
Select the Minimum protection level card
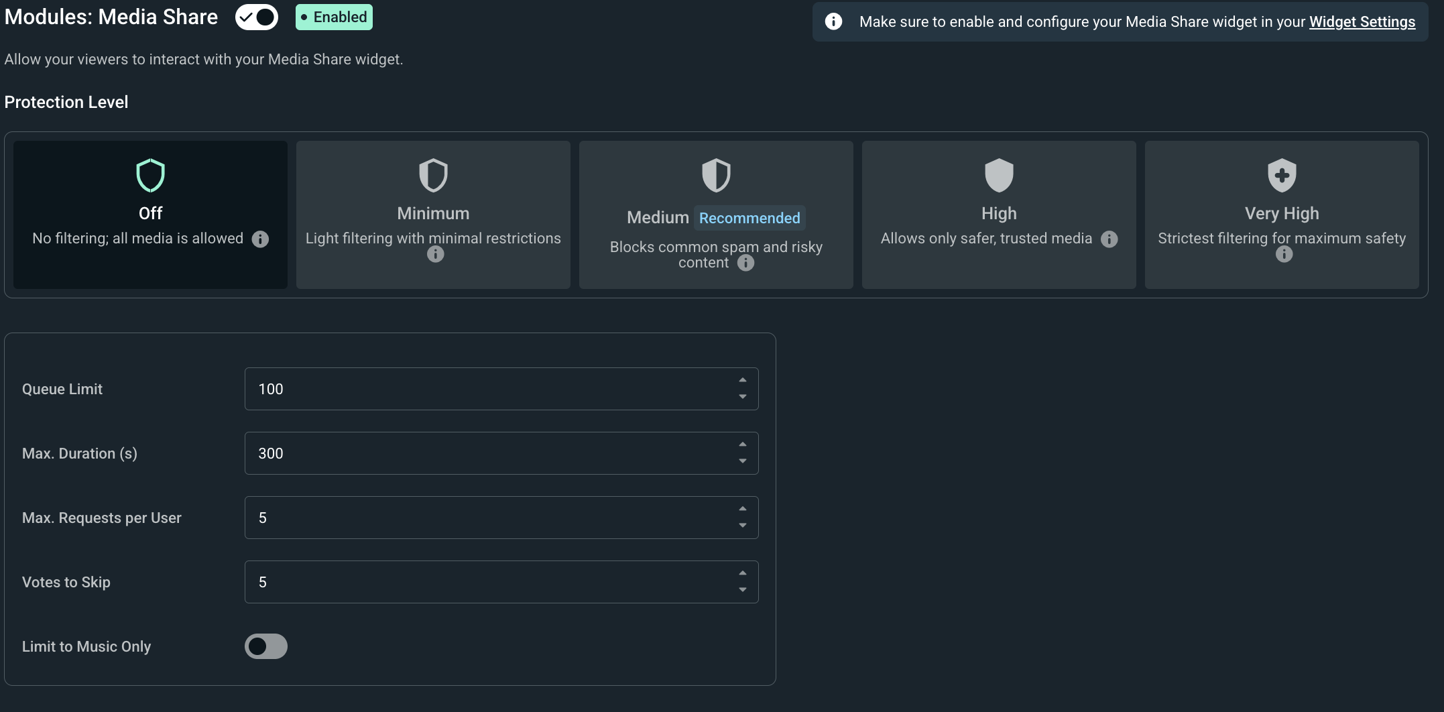click(433, 215)
